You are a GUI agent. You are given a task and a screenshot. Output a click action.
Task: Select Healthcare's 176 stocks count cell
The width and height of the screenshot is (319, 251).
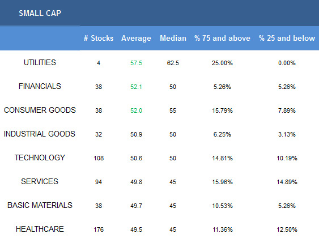(x=99, y=229)
